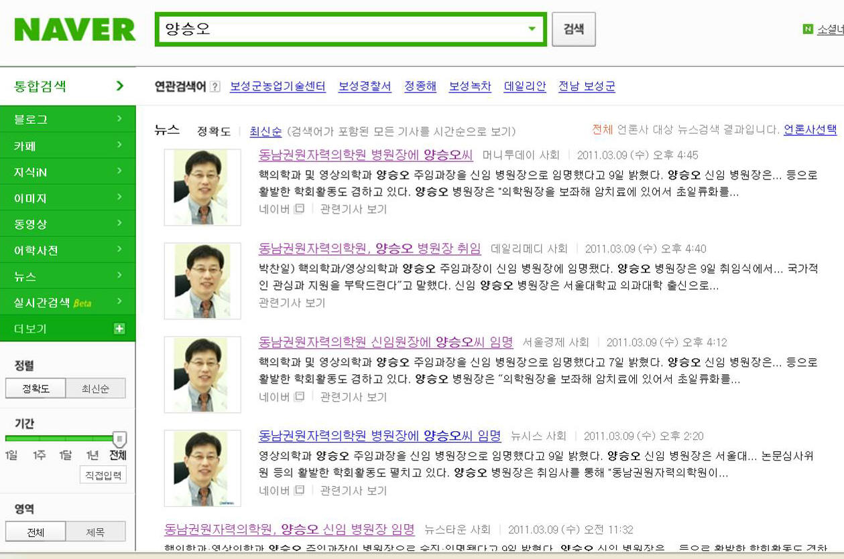
Task: View 관련기사 보기 for 데일리메디 article
Action: pos(292,303)
